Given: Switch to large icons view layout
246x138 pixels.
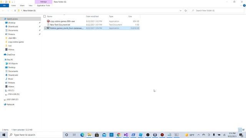Looking at the screenshot, I should (x=243, y=130).
